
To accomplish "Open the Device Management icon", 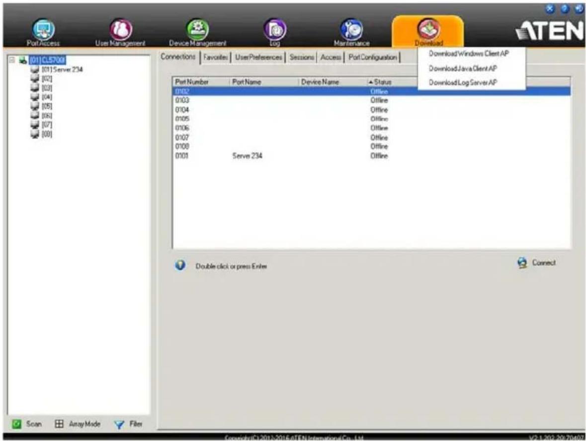I will (x=197, y=29).
